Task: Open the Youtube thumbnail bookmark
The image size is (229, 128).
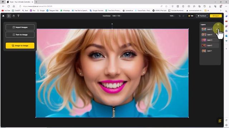Action: [176, 11]
